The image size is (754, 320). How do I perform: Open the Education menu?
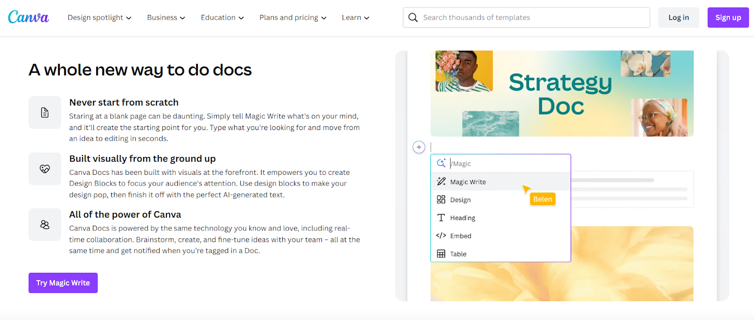tap(222, 17)
